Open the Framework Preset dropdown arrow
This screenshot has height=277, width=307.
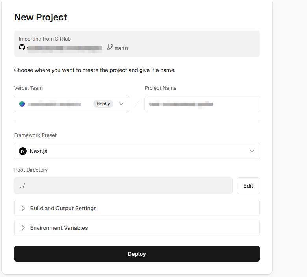(x=252, y=151)
